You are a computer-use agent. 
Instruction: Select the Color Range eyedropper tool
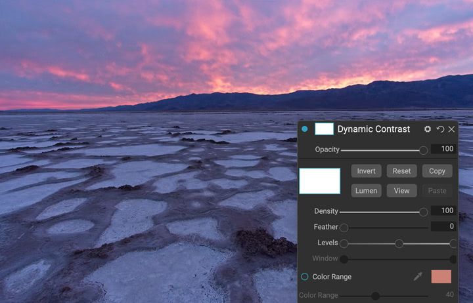pyautogui.click(x=418, y=277)
